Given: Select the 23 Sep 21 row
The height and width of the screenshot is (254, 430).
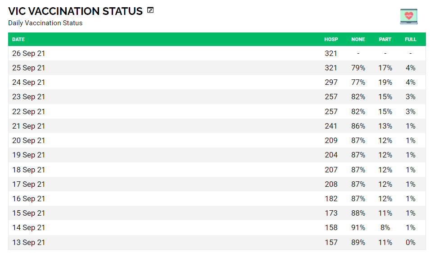Looking at the screenshot, I should click(28, 97).
